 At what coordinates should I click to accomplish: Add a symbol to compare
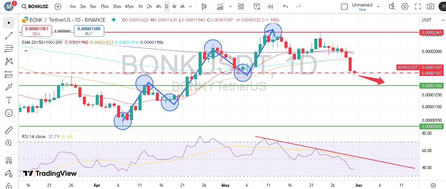tap(58, 6)
